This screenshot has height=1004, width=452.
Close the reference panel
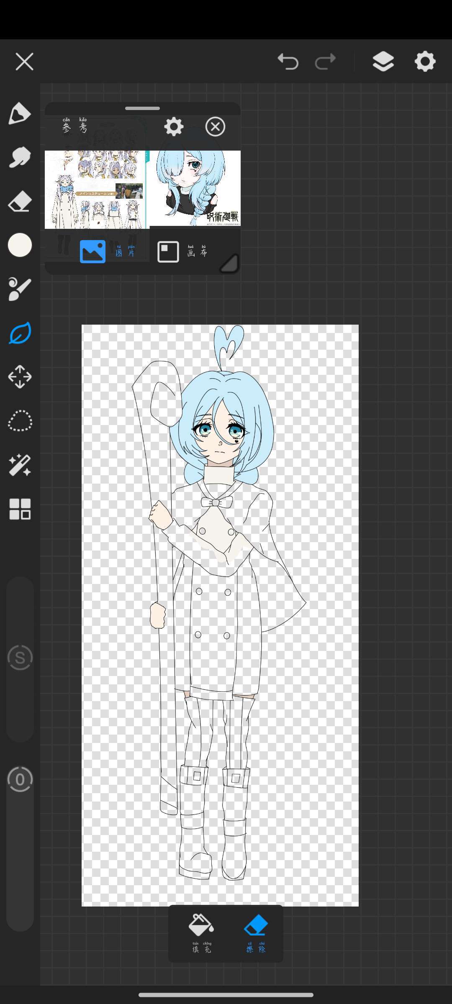point(215,127)
